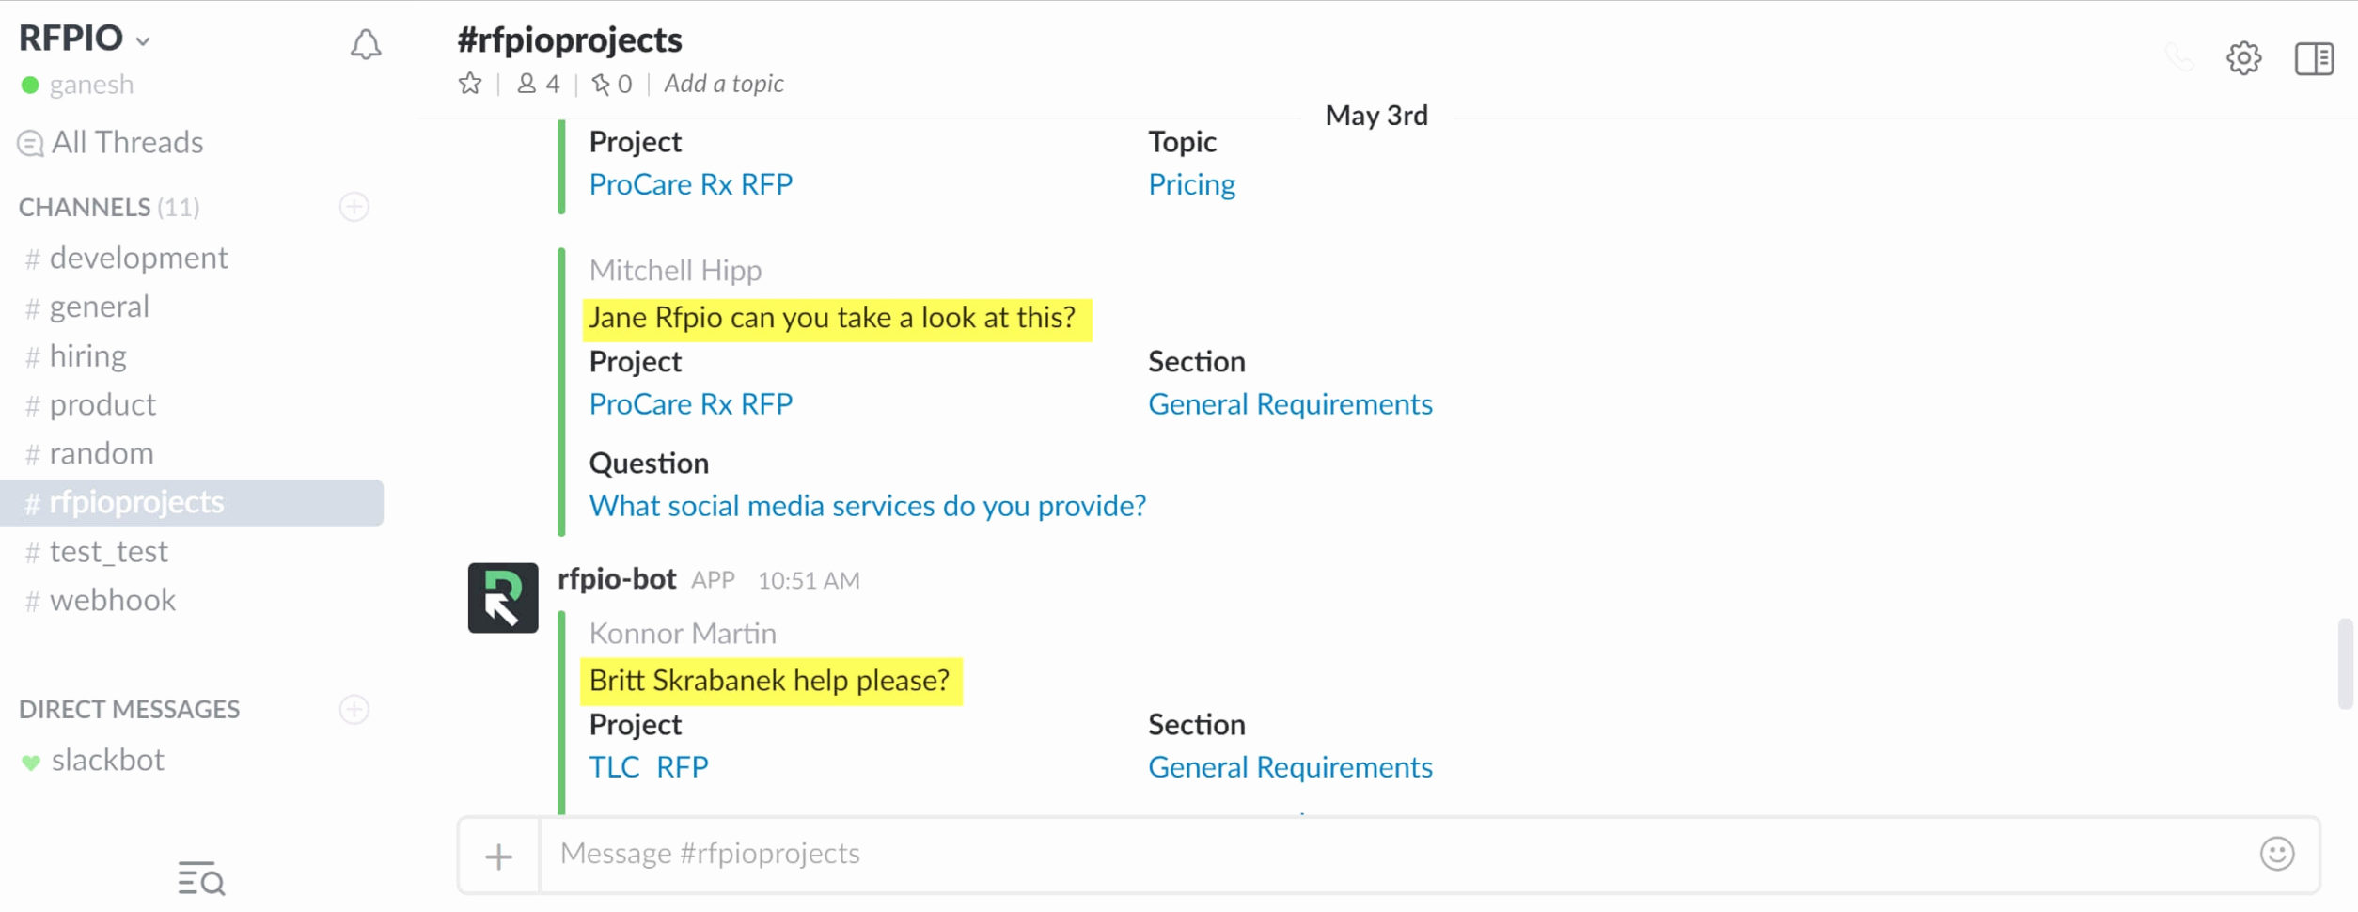Image resolution: width=2358 pixels, height=912 pixels.
Task: Open notification preferences bell icon
Action: pos(366,44)
